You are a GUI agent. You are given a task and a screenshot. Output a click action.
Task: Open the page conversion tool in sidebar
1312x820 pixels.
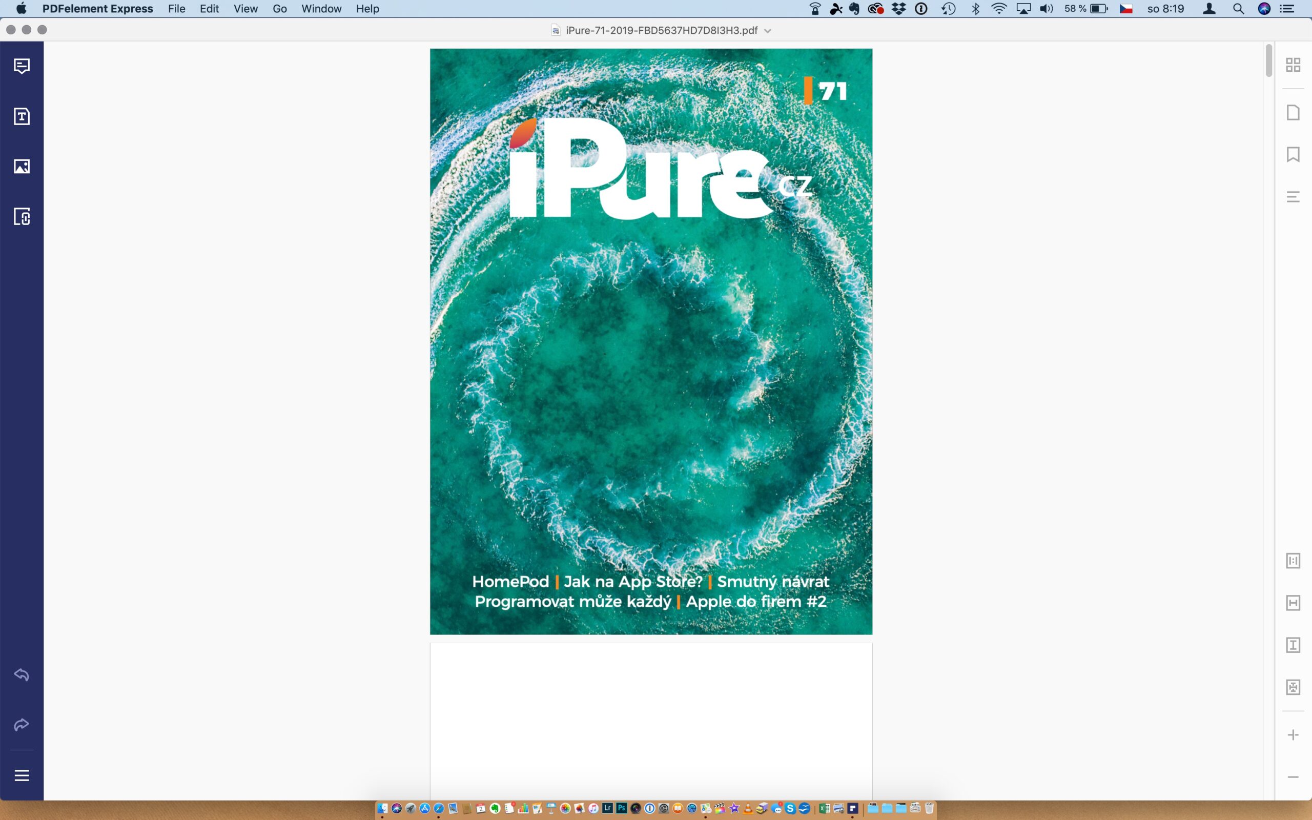(22, 216)
